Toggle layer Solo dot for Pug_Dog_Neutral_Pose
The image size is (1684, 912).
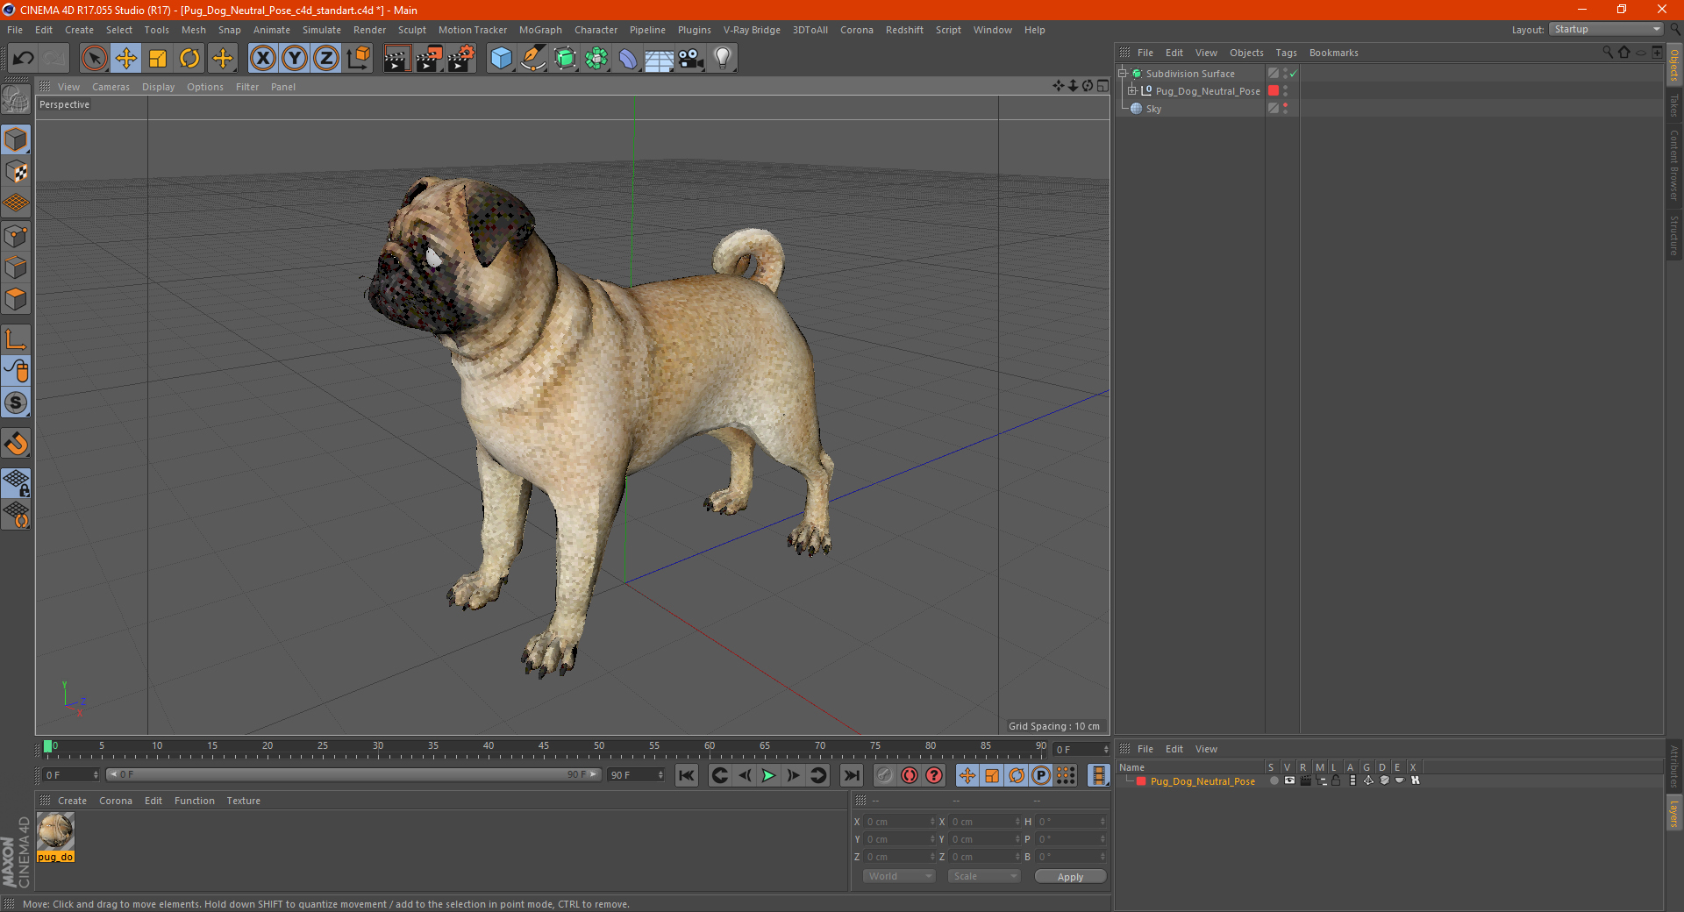coord(1273,780)
